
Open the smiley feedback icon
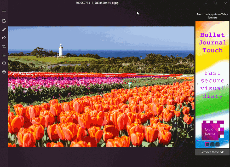click(4, 63)
